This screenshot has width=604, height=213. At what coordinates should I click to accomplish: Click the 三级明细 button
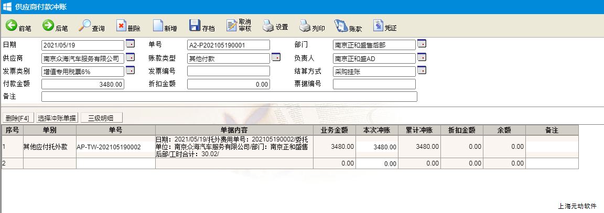click(x=101, y=117)
